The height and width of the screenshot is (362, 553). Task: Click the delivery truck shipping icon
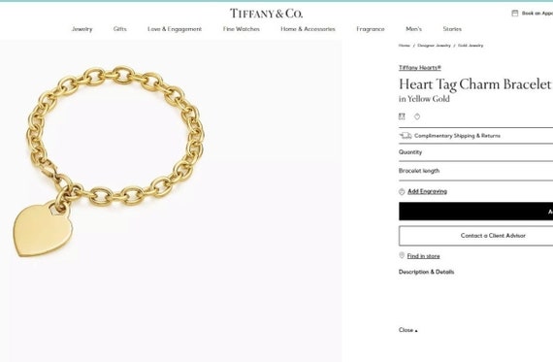click(x=406, y=136)
